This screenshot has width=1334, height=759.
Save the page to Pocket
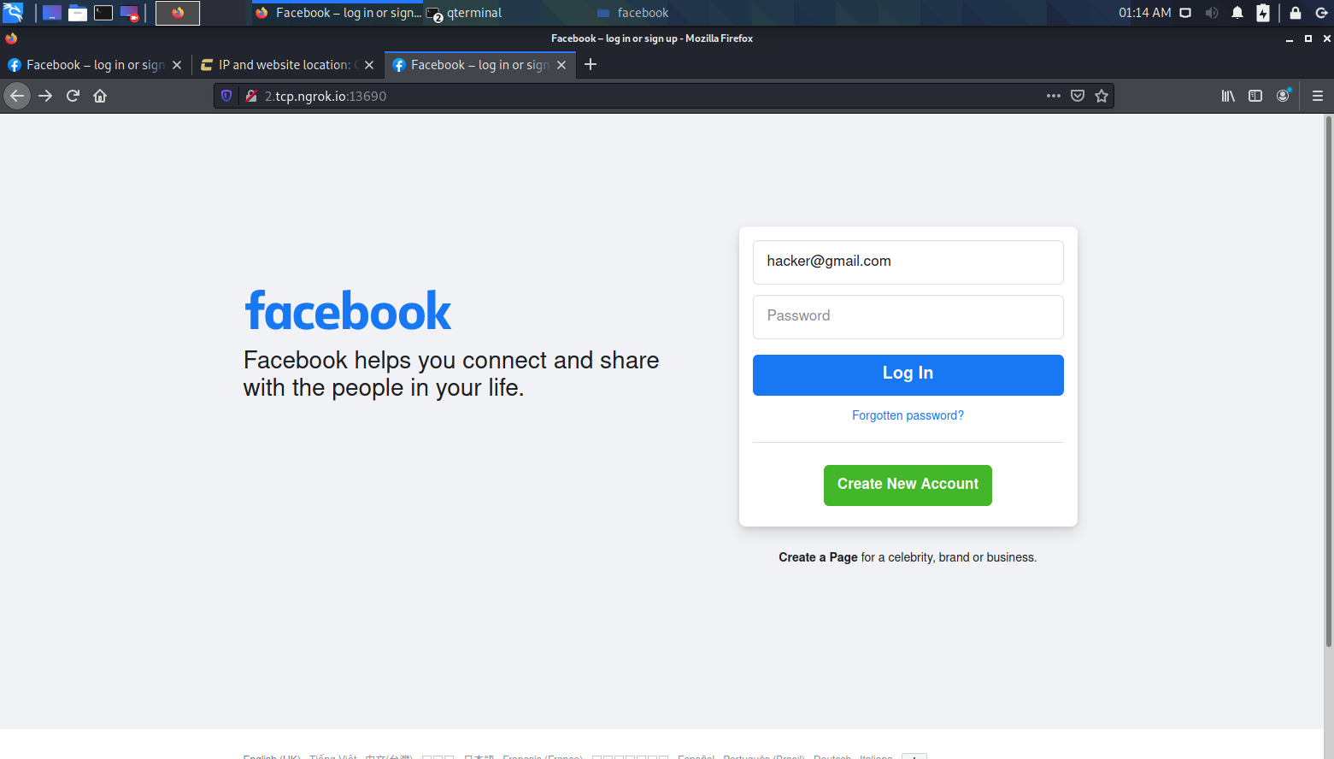pyautogui.click(x=1078, y=96)
